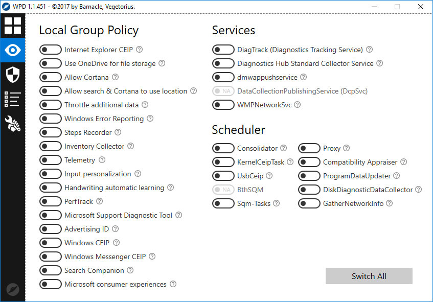Viewport: 433px width, 302px height.
Task: Toggle the KernelCeipTask scheduler task
Action: pos(223,162)
